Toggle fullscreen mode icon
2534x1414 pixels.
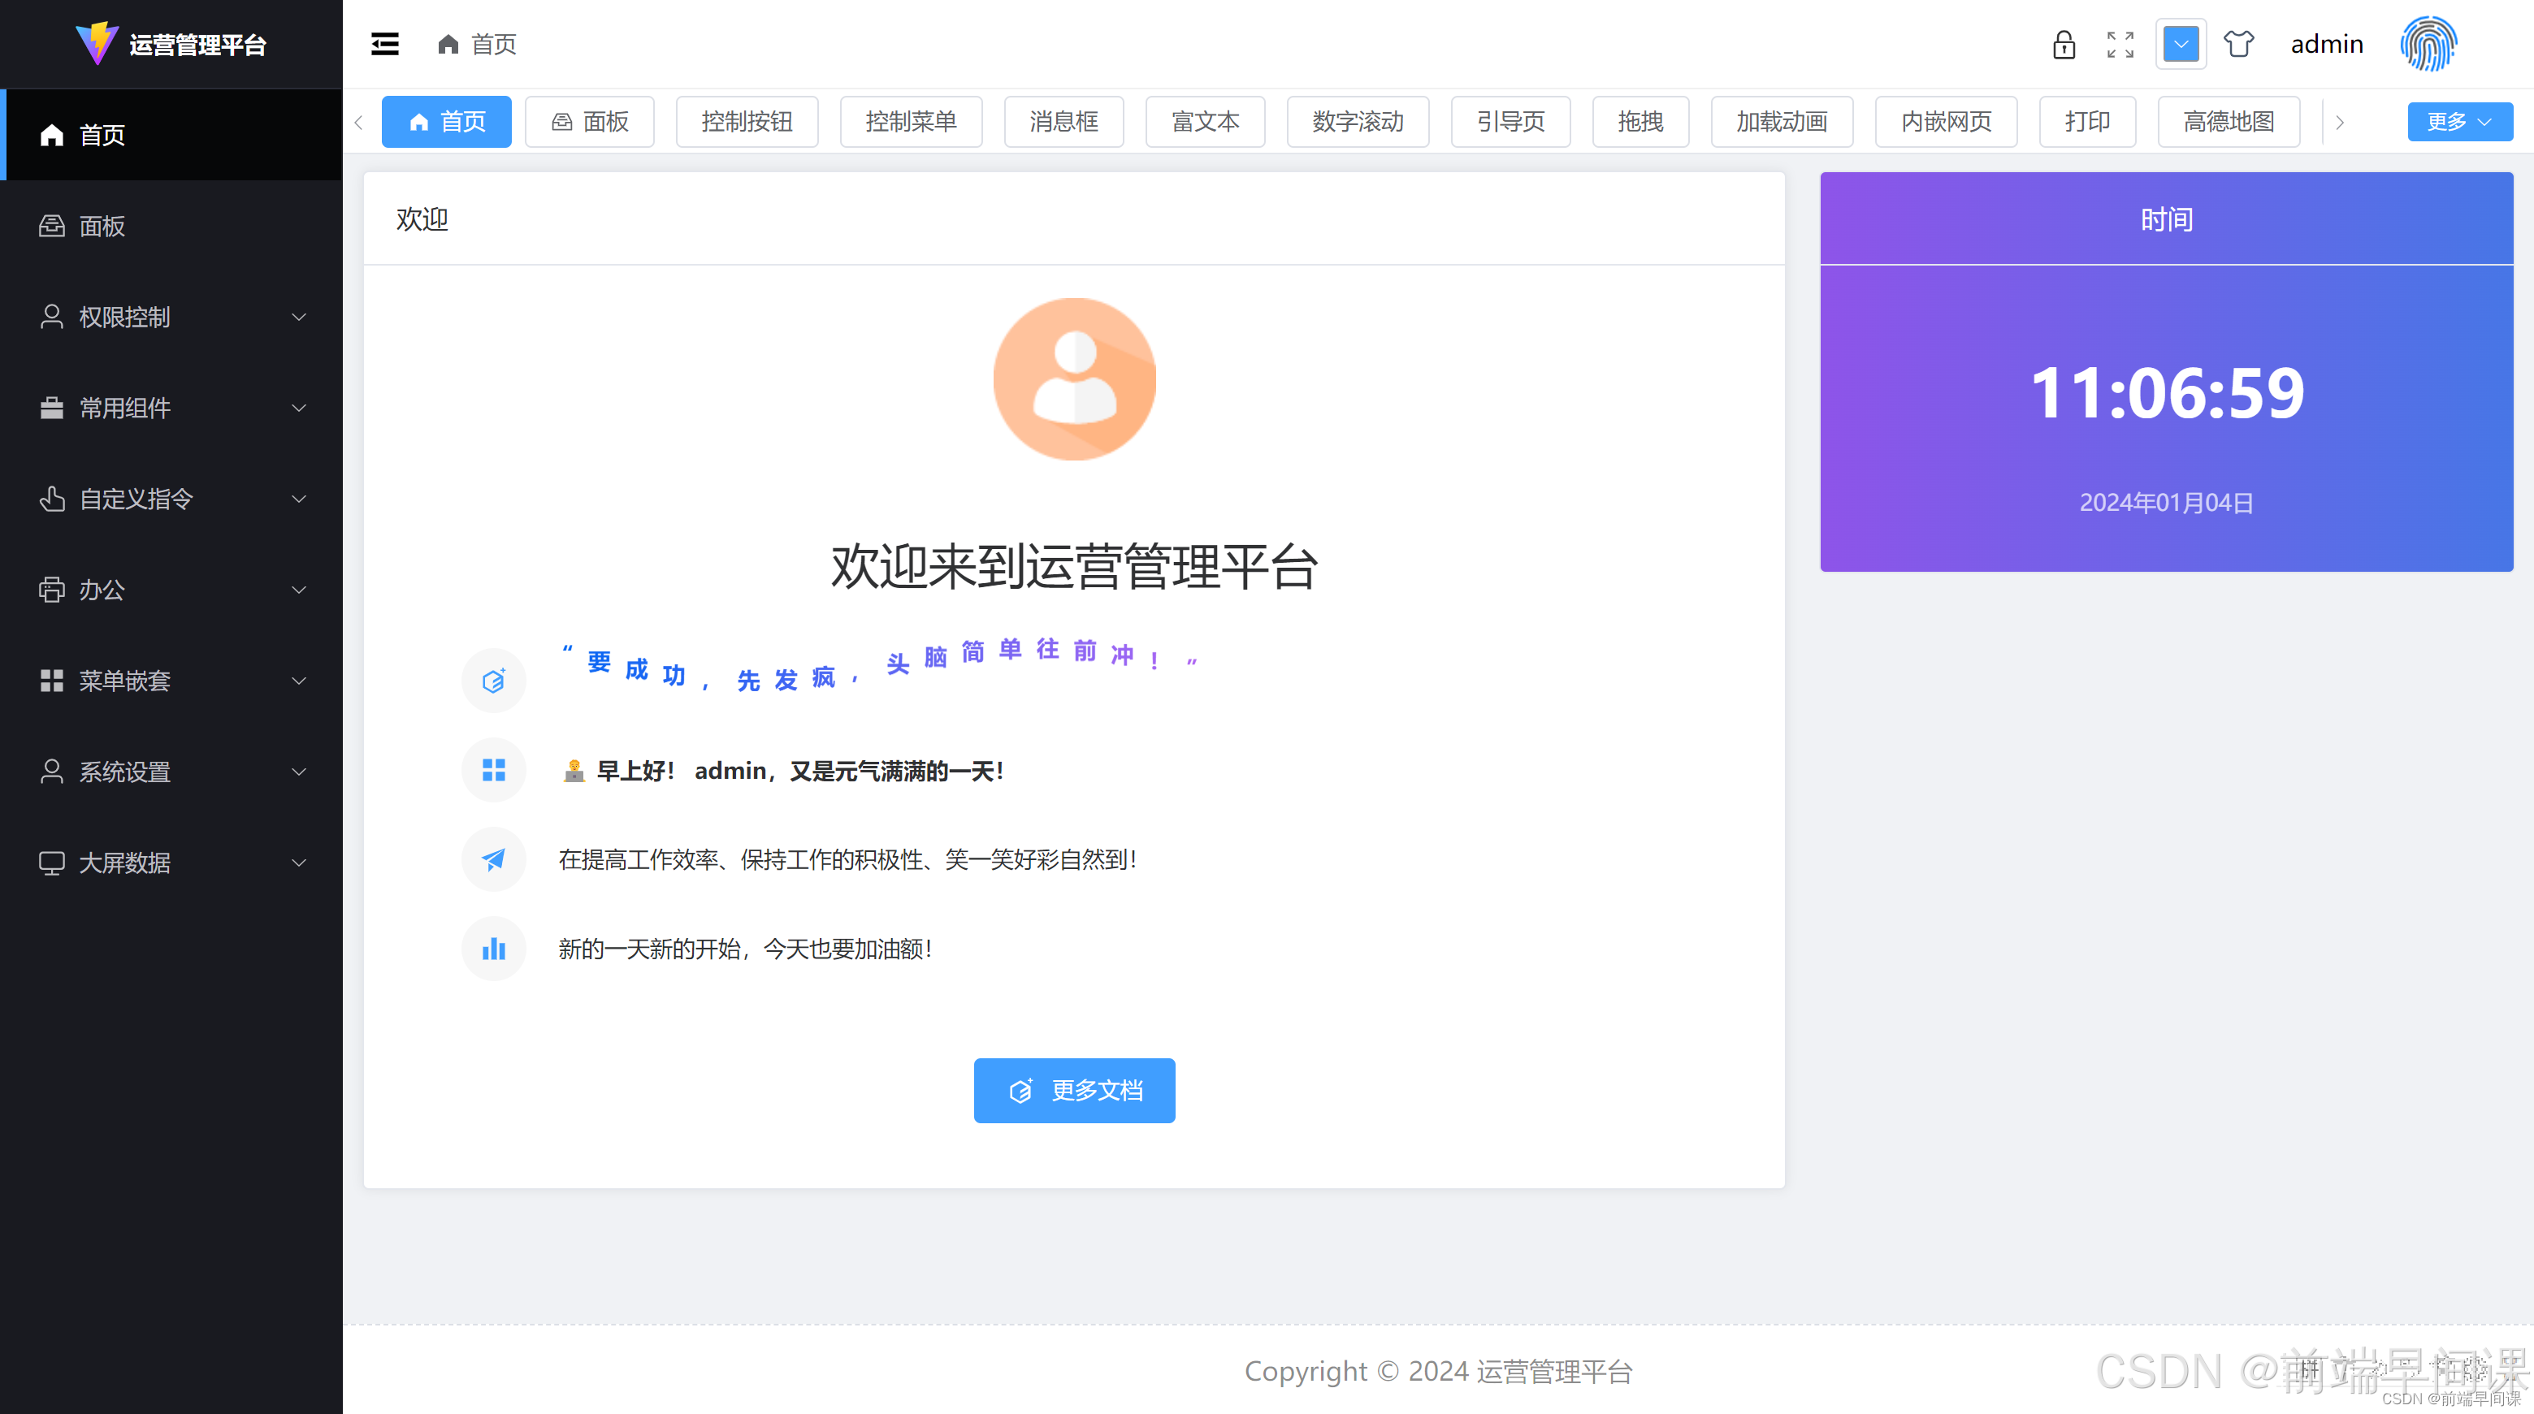point(2120,44)
